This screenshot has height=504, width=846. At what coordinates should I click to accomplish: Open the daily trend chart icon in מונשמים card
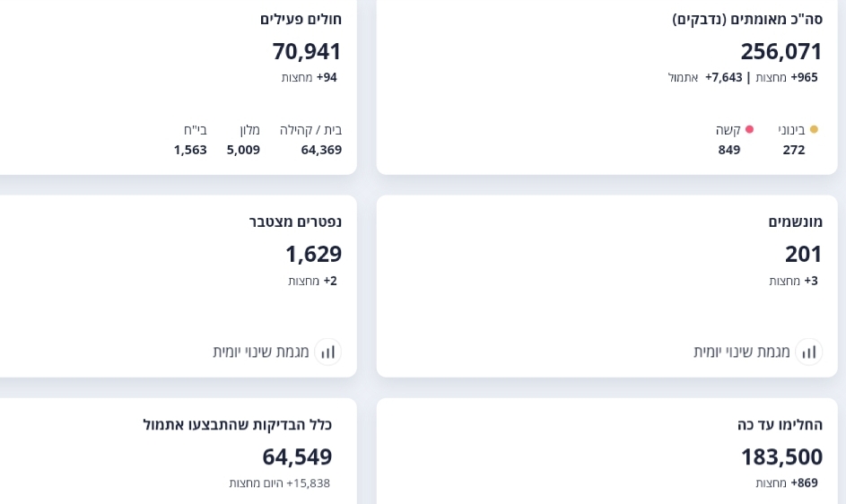[x=808, y=352]
